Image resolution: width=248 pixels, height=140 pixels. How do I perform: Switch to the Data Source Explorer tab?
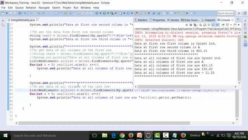(x=190, y=20)
